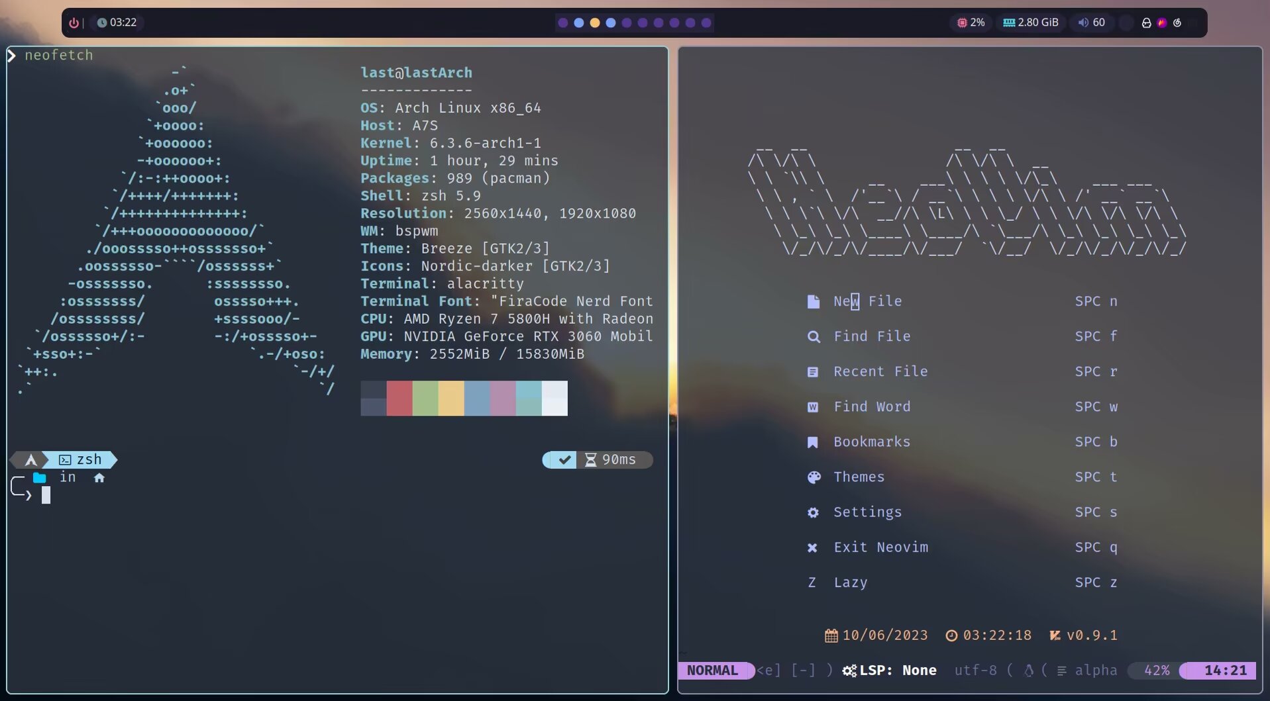The image size is (1270, 701).
Task: Click the CPU usage icon showing 2%
Action: pyautogui.click(x=962, y=23)
